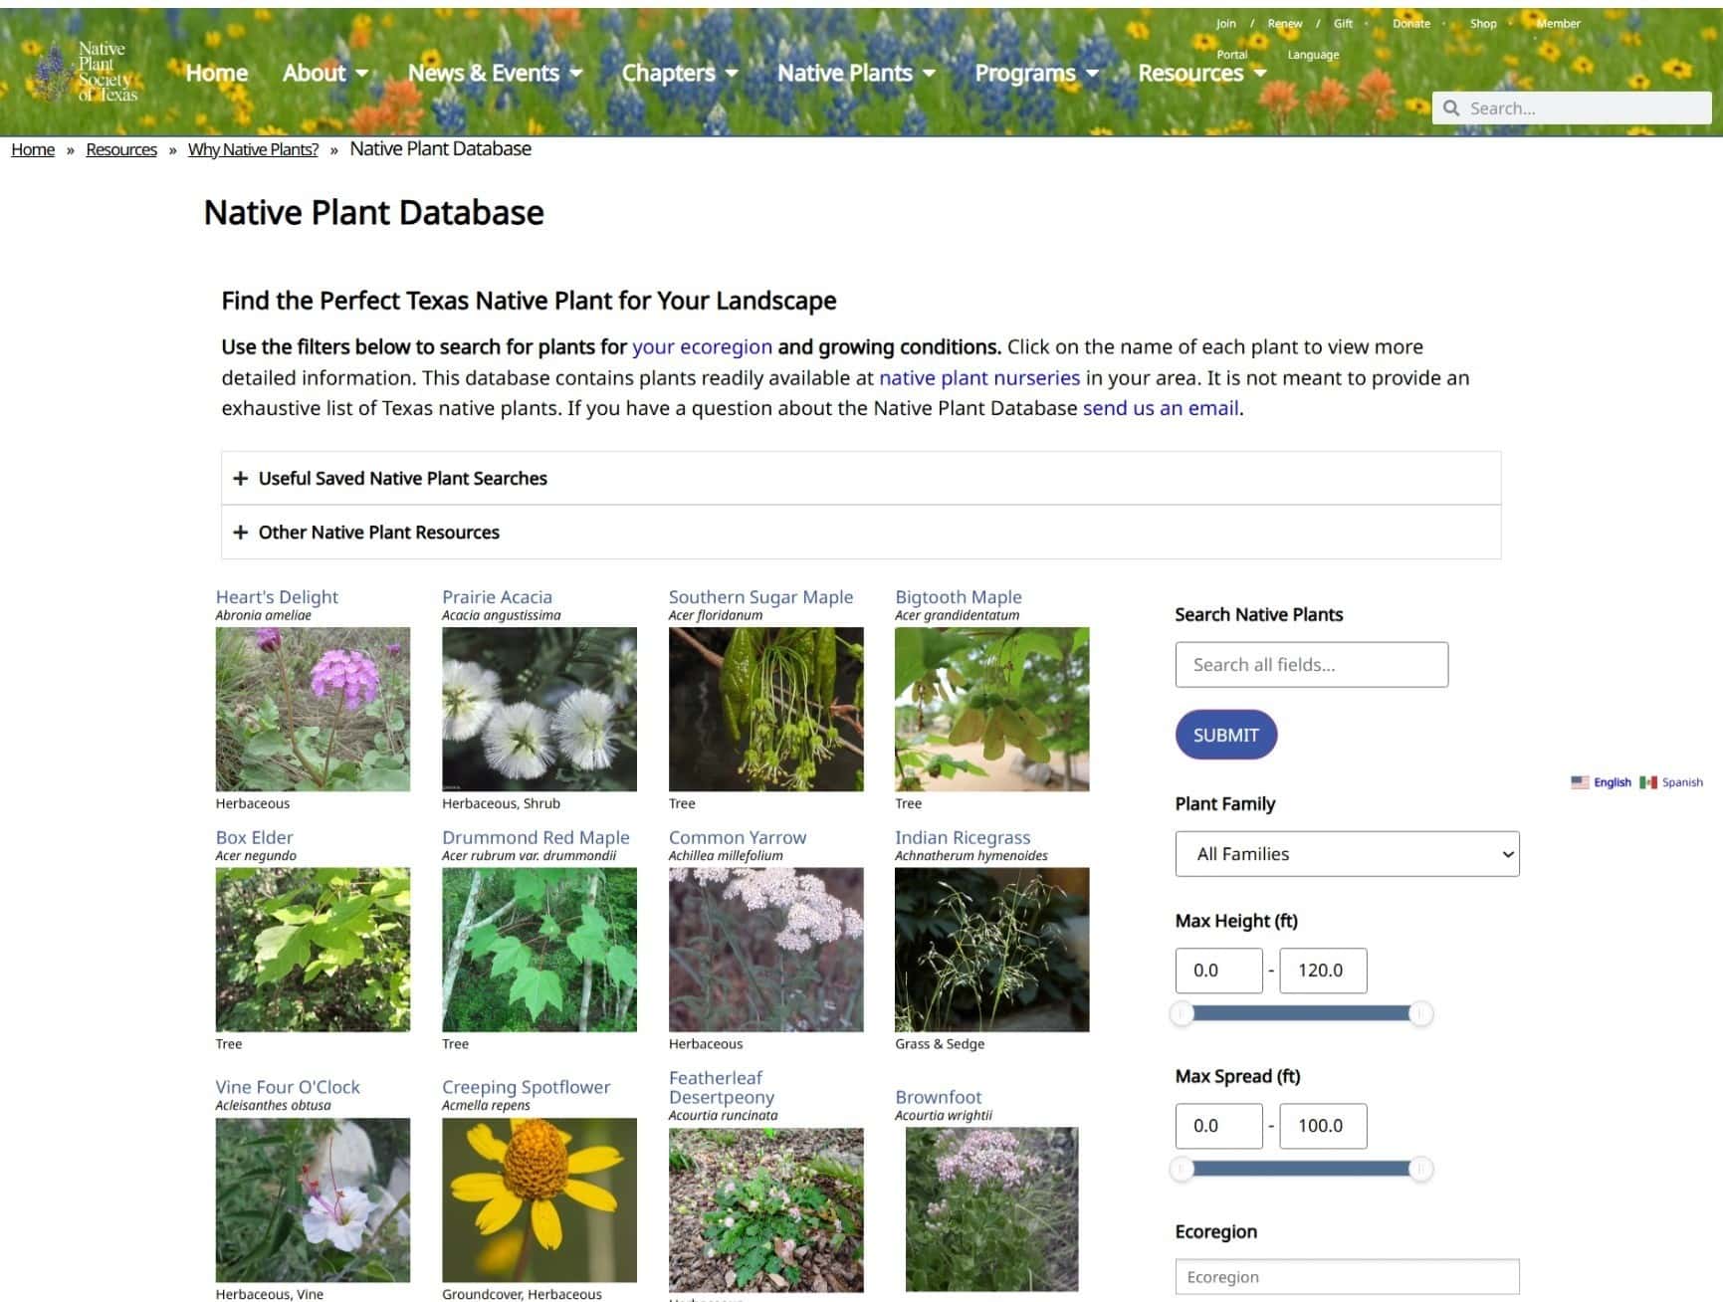
Task: Open the Creeping Spotflower plant link
Action: click(526, 1087)
